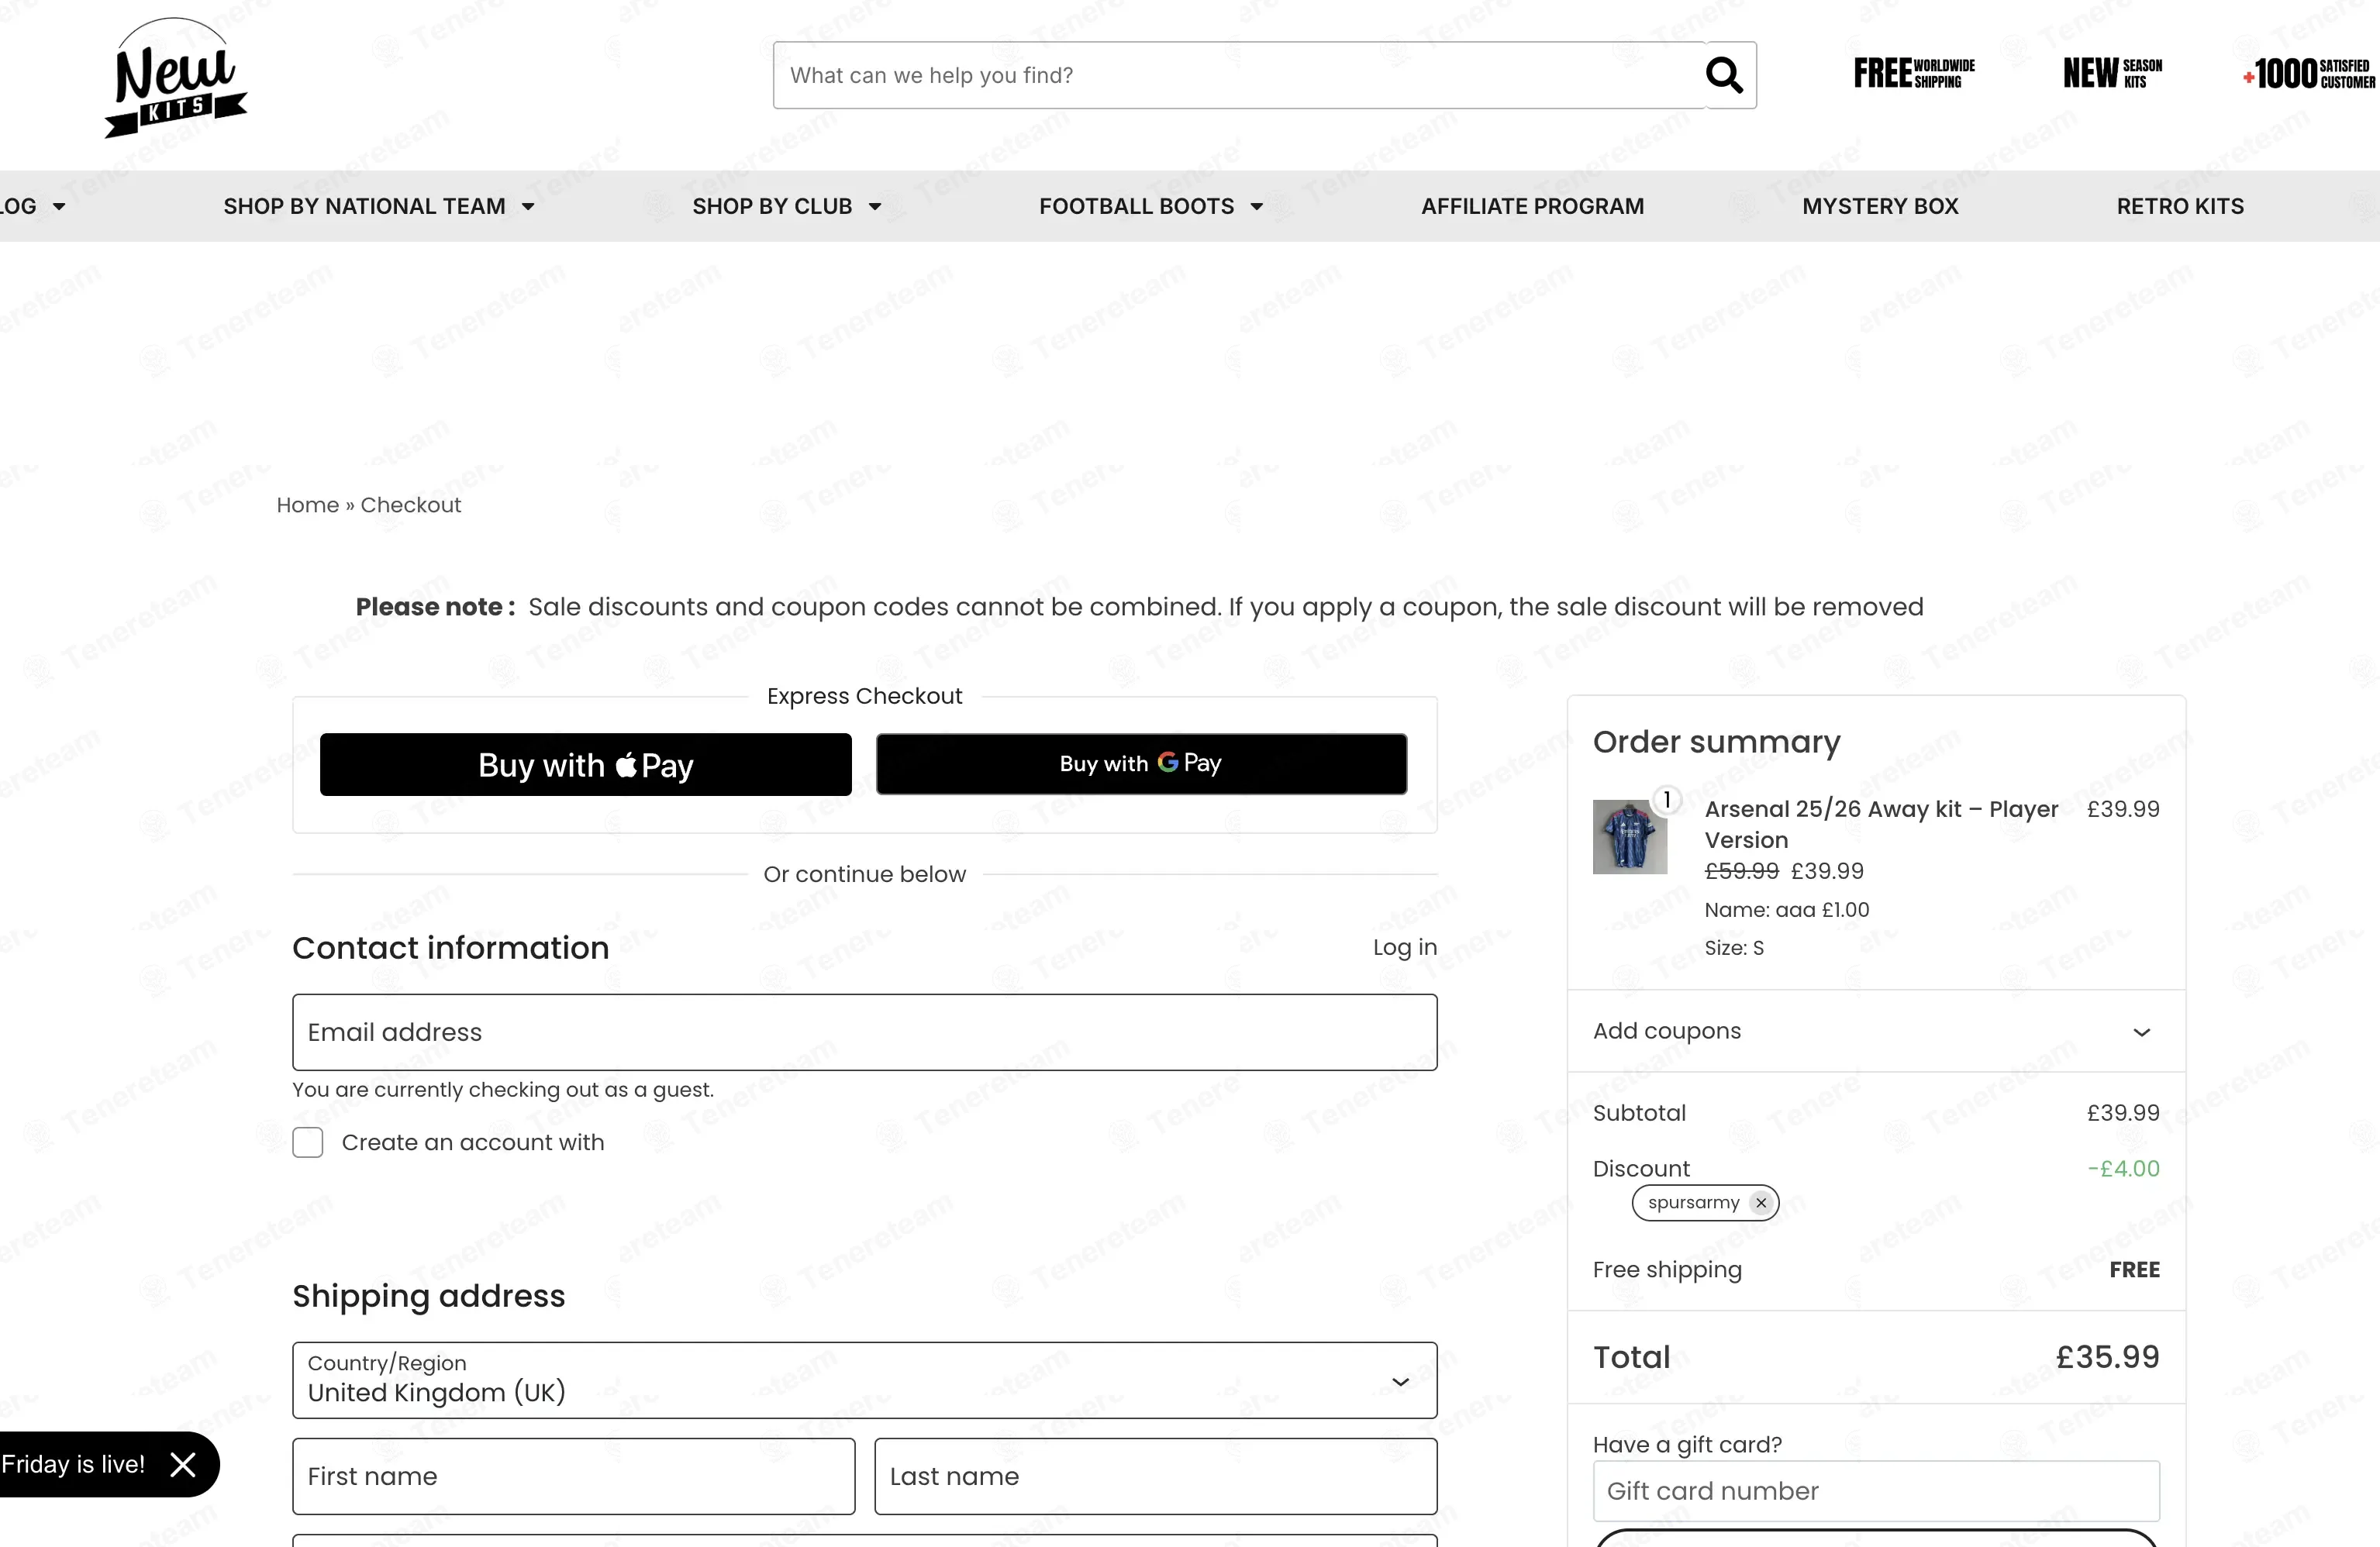Expand the Add coupons section
This screenshot has height=1547, width=2380.
pos(1875,1031)
